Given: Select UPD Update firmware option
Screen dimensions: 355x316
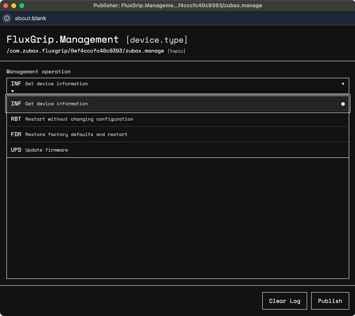Looking at the screenshot, I should [177, 150].
